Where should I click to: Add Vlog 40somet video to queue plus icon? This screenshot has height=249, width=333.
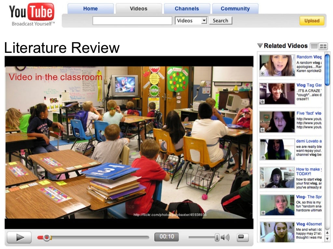tap(263, 240)
